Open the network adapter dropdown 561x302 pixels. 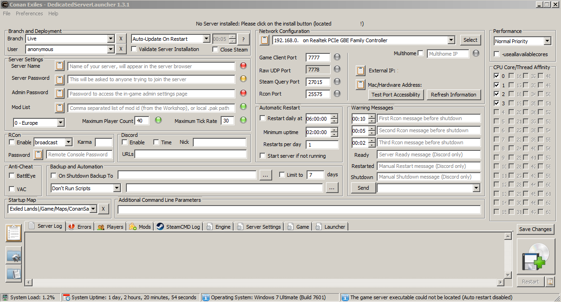(451, 40)
